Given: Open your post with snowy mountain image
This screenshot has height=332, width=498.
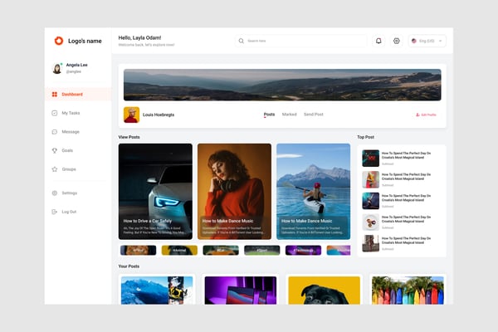Looking at the screenshot, I should coord(157,290).
